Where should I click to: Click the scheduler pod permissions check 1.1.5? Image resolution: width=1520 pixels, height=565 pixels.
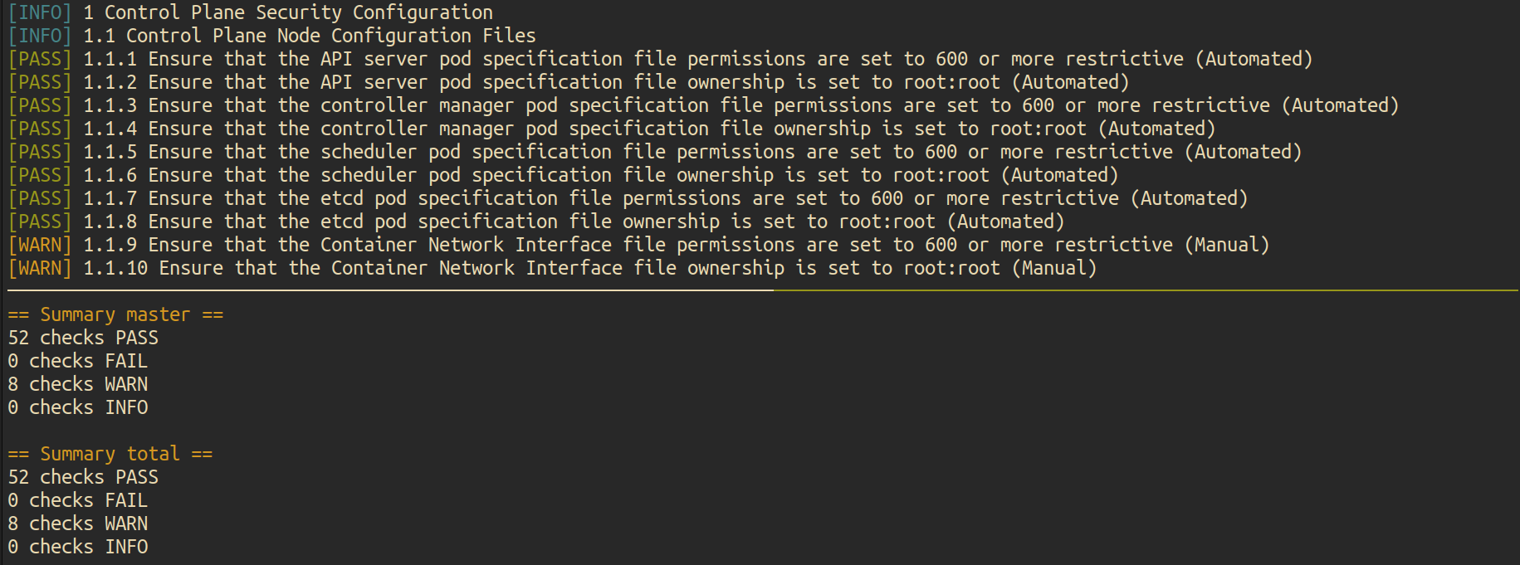[692, 152]
